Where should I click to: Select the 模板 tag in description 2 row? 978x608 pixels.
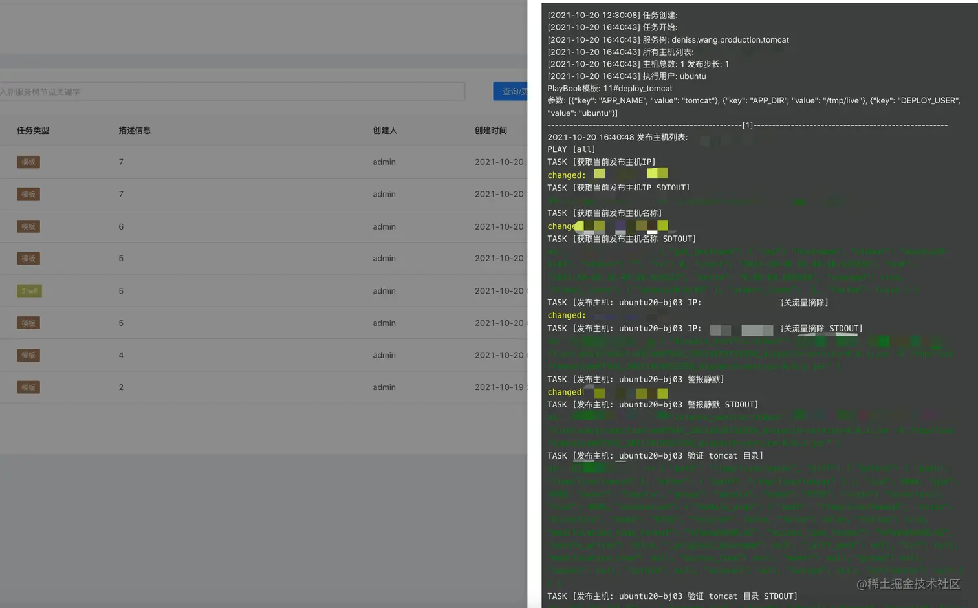click(x=28, y=387)
